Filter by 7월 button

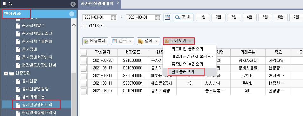296,17
